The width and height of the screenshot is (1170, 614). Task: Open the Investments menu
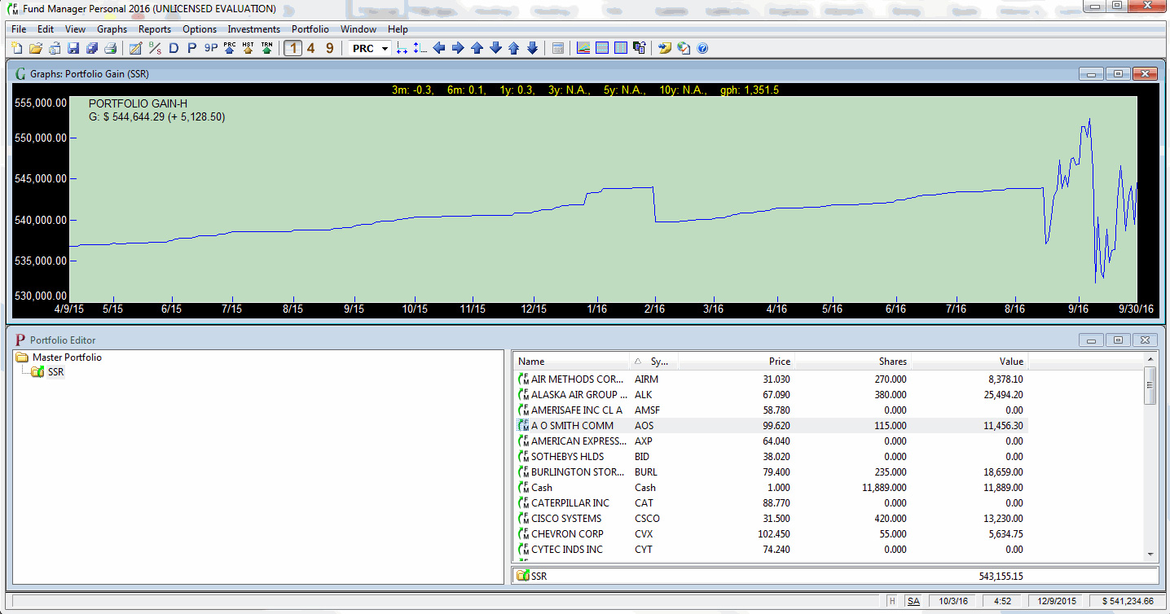(x=253, y=29)
